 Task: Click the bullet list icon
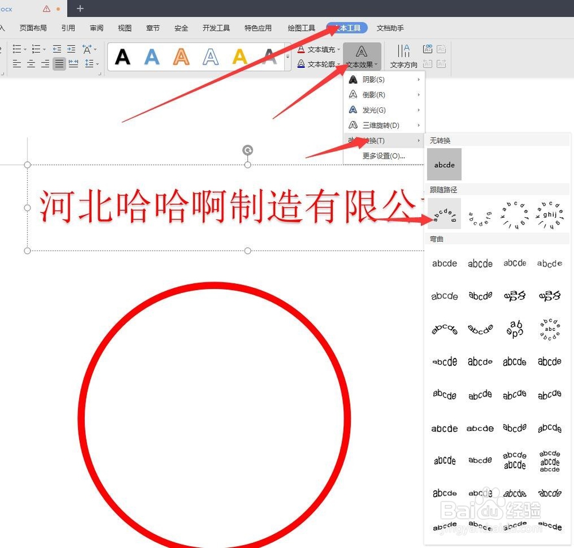click(17, 49)
